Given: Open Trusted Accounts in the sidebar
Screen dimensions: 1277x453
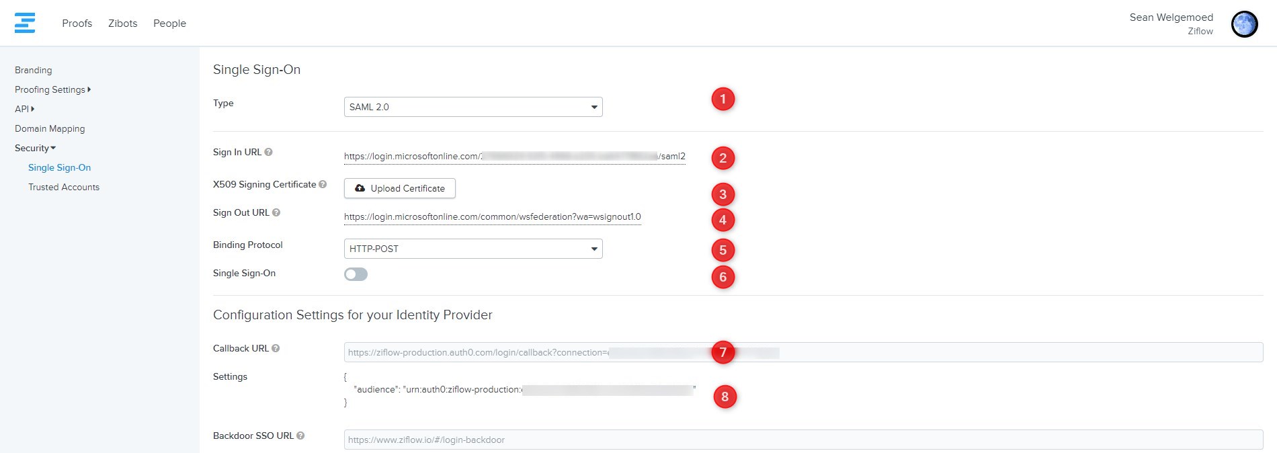Looking at the screenshot, I should pyautogui.click(x=64, y=187).
